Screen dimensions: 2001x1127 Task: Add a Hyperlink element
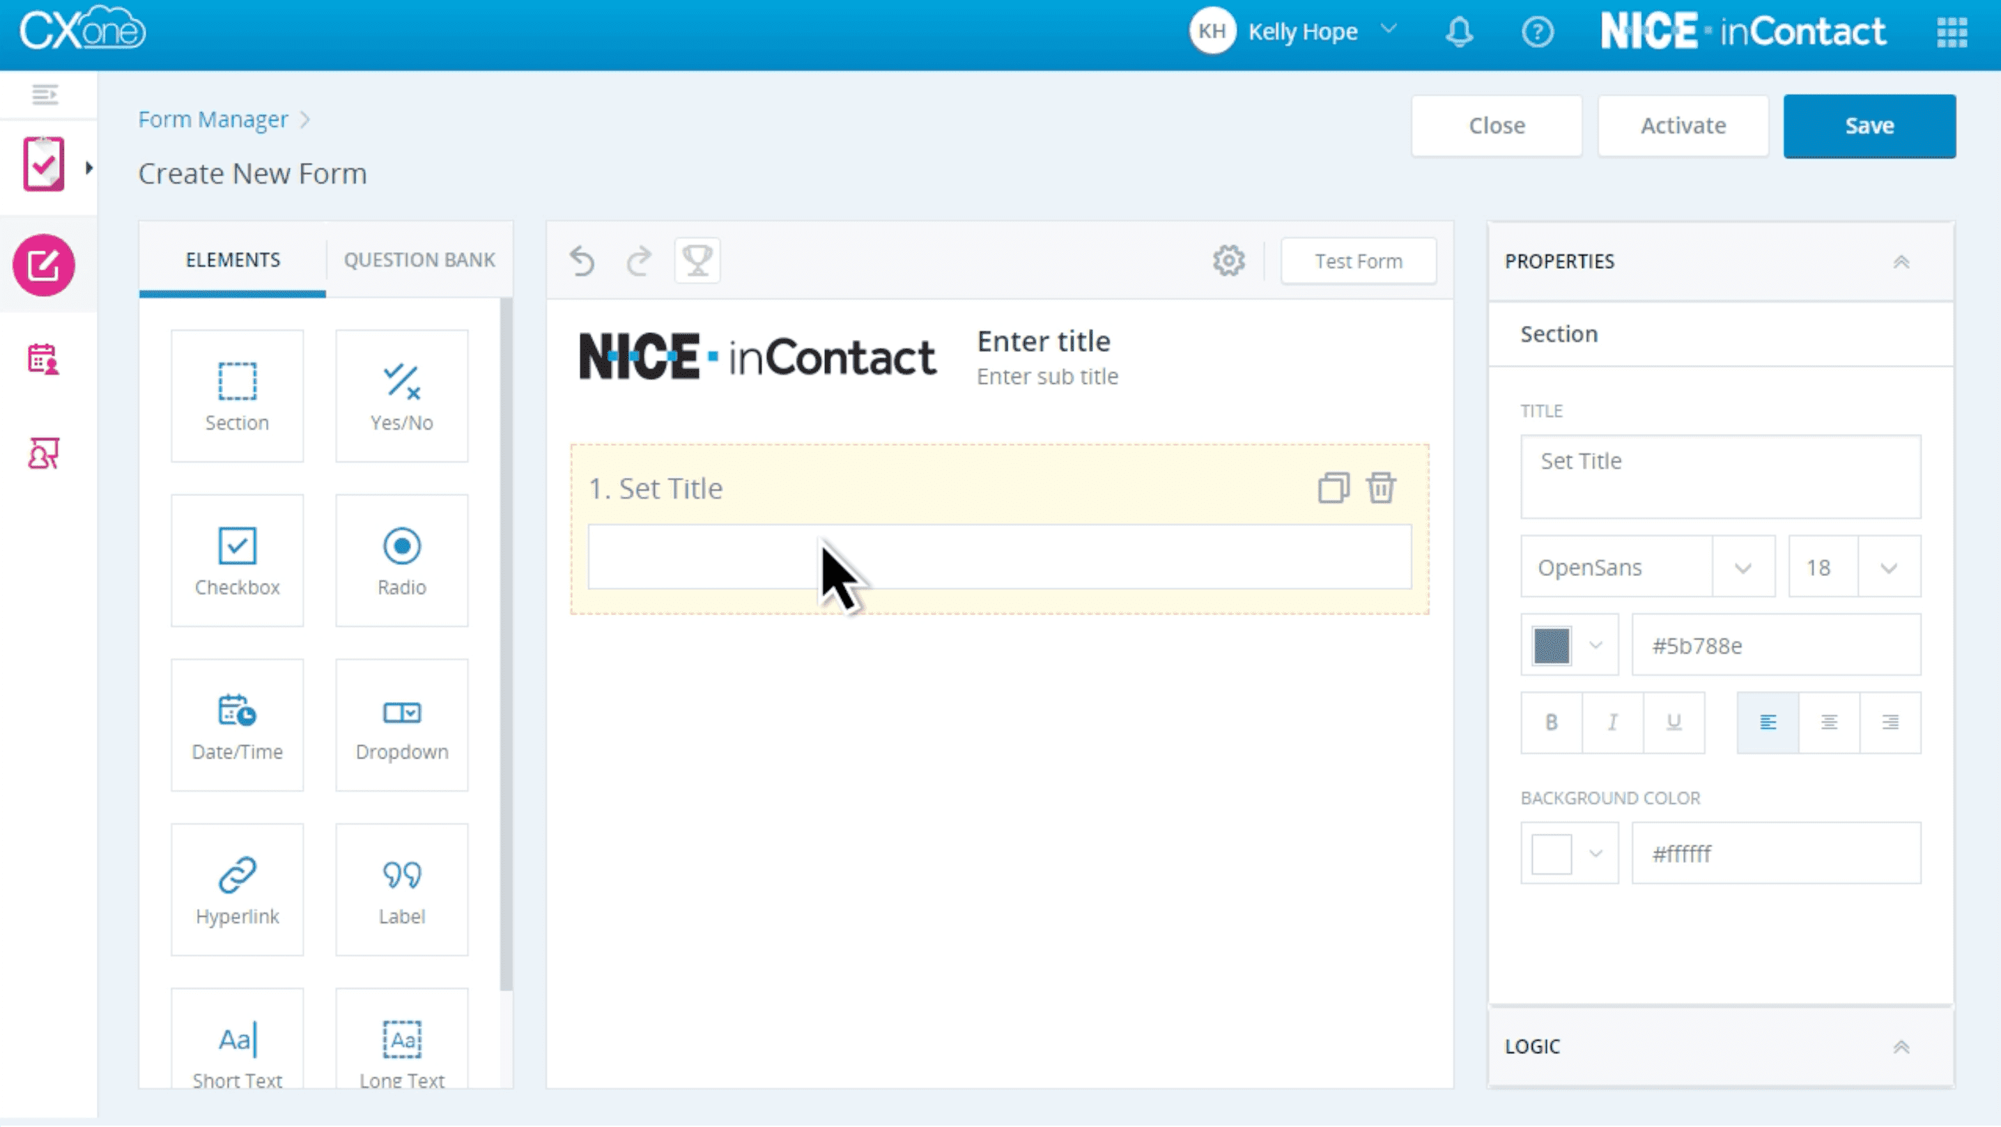pos(237,890)
